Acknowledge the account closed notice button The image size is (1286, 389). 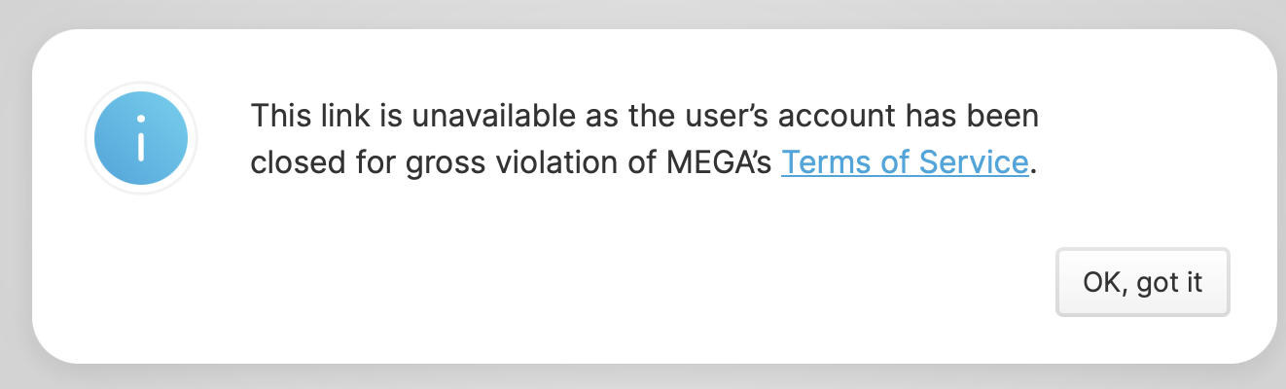click(1143, 282)
